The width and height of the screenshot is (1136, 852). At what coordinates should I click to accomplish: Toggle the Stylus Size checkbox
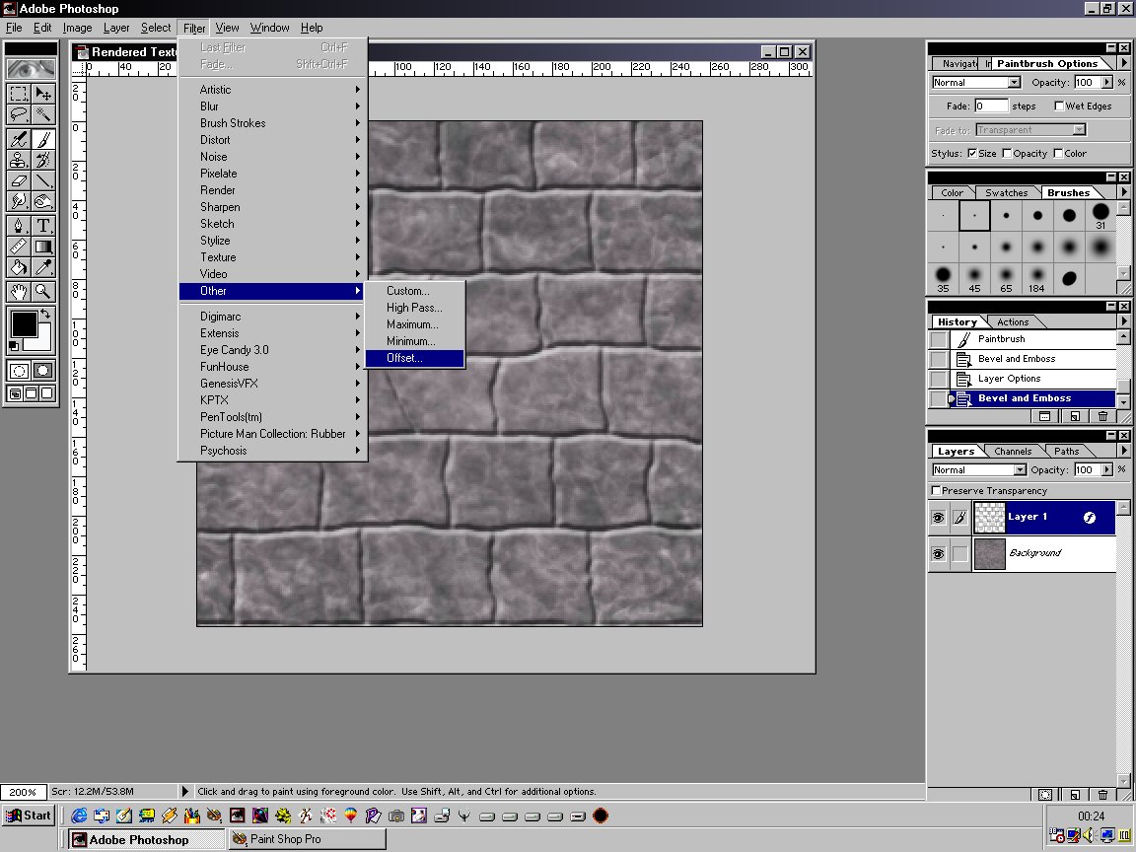click(x=972, y=154)
